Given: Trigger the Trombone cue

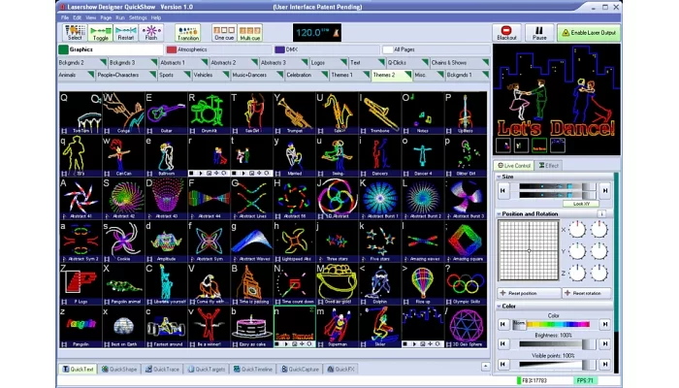Looking at the screenshot, I should pyautogui.click(x=380, y=113).
